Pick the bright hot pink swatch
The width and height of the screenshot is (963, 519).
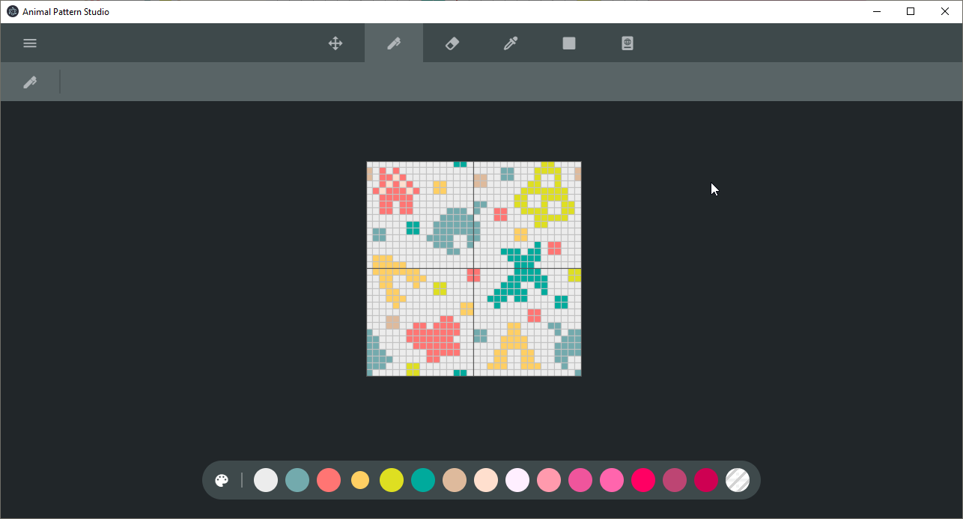point(612,480)
